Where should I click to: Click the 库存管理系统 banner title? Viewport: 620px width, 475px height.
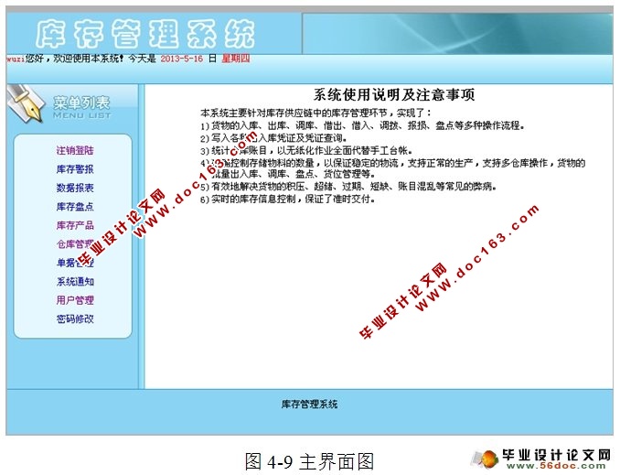pos(144,34)
